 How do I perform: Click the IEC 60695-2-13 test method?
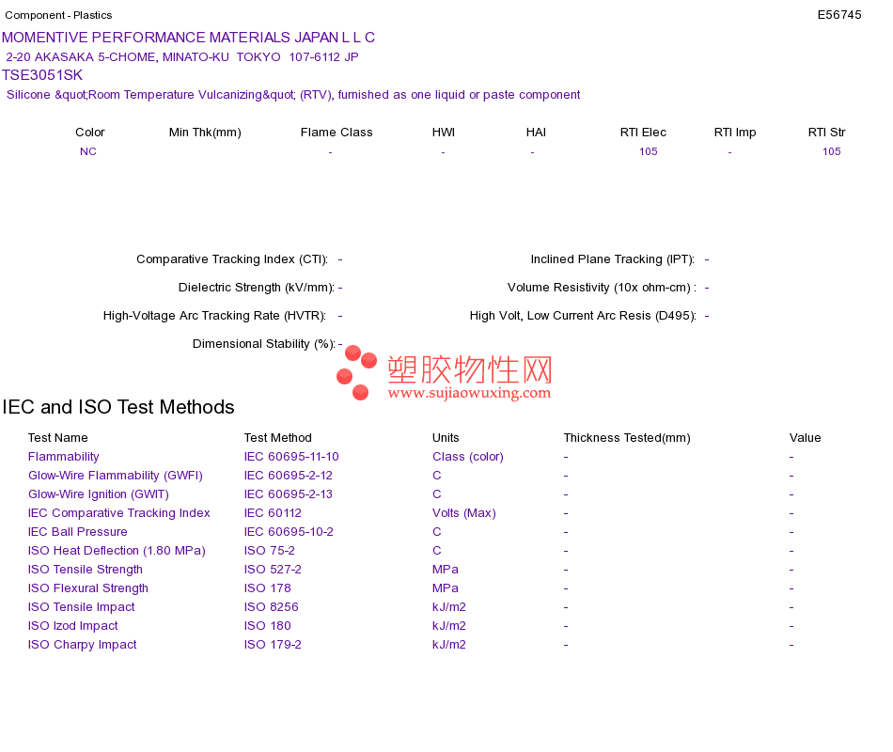[289, 494]
